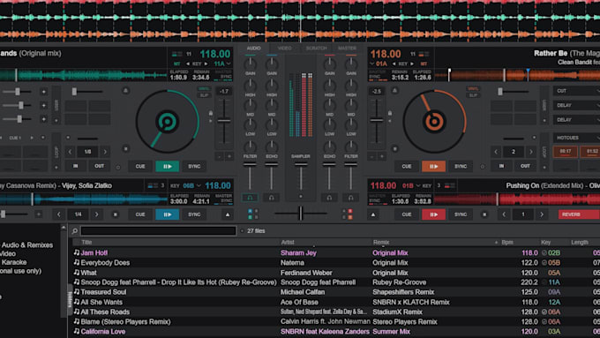Toggle master tempo MT on green deck
Image resolution: width=600 pixels, height=338 pixels.
(176, 64)
